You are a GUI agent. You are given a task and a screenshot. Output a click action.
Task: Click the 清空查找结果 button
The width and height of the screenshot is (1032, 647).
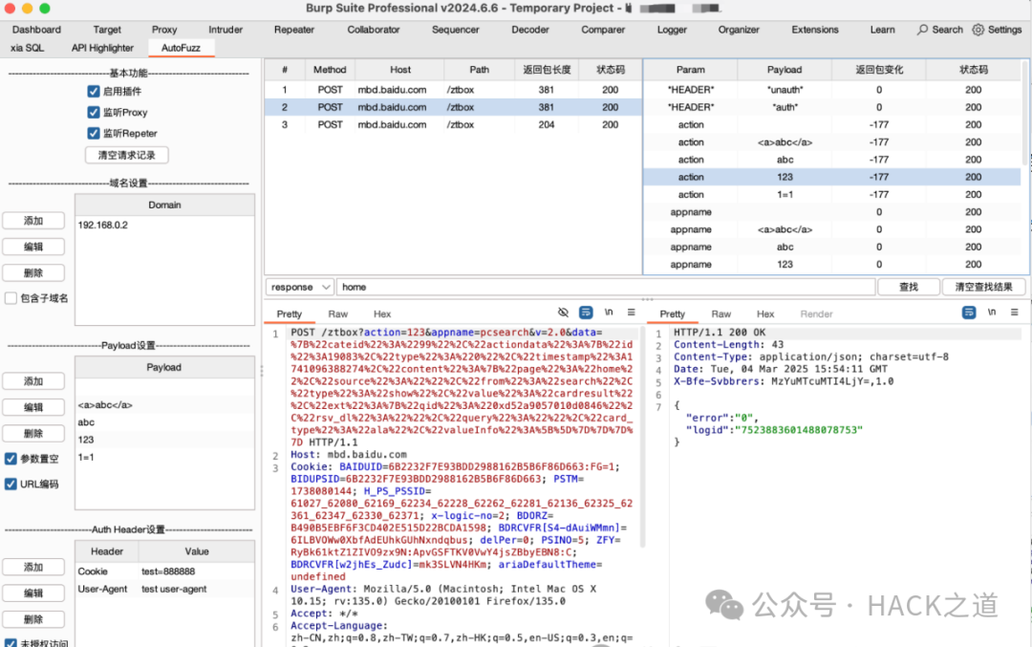point(983,287)
